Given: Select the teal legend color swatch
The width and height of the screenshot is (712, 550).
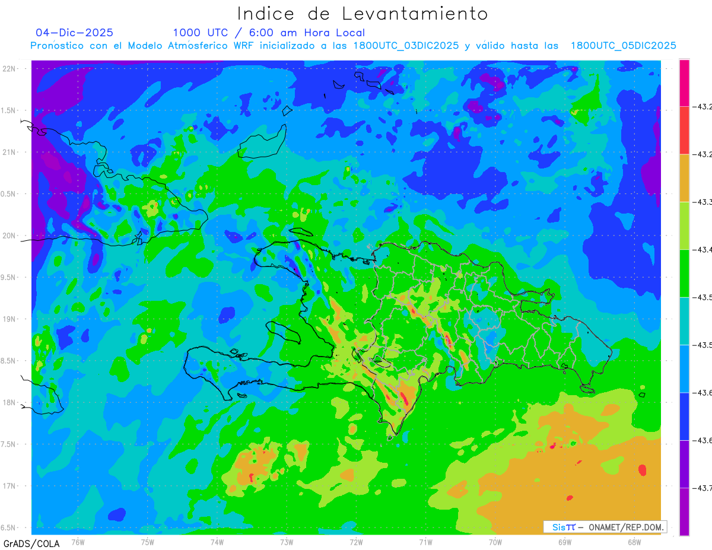Looking at the screenshot, I should click(684, 321).
